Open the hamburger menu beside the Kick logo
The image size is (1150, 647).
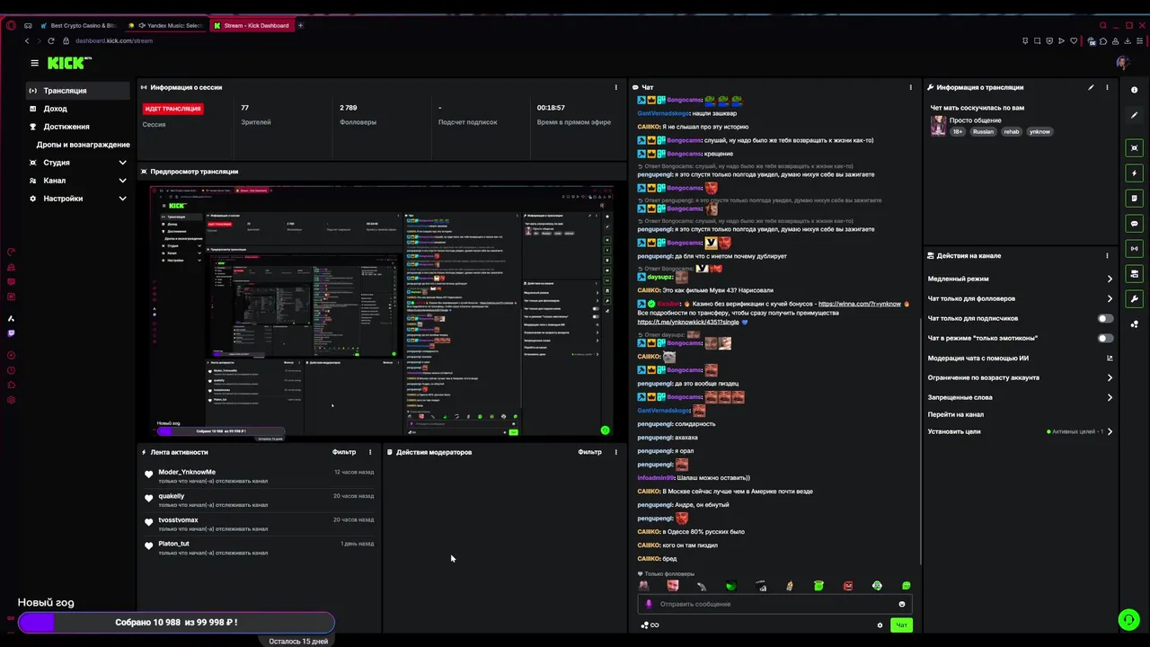coord(34,63)
